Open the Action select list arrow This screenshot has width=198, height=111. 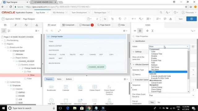click(x=187, y=47)
